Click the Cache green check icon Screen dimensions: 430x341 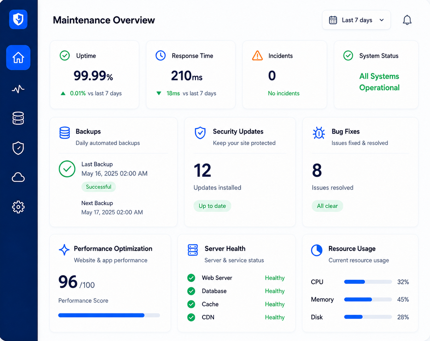tap(191, 304)
